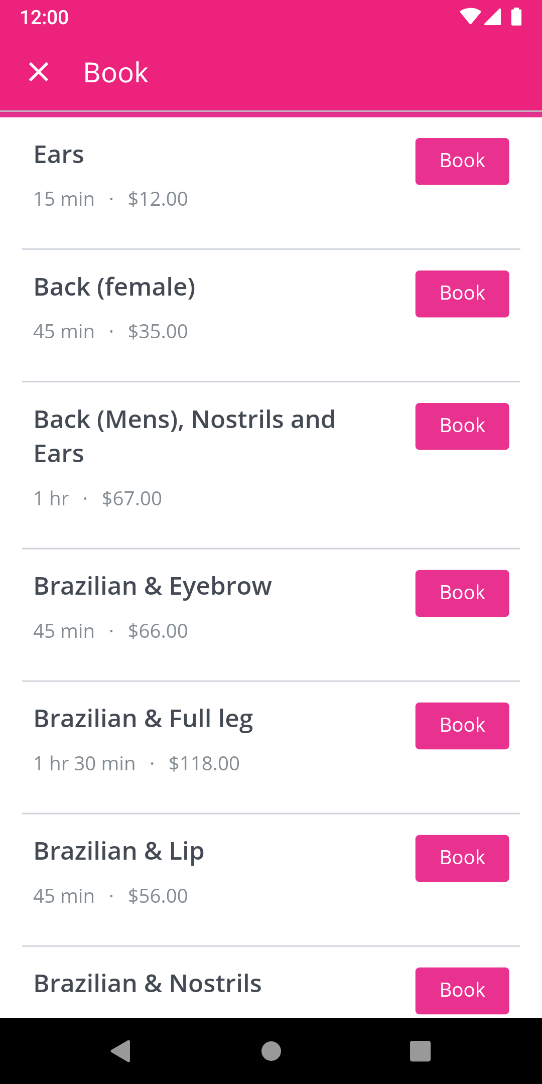Tap the Wi-Fi status icon

tap(470, 17)
